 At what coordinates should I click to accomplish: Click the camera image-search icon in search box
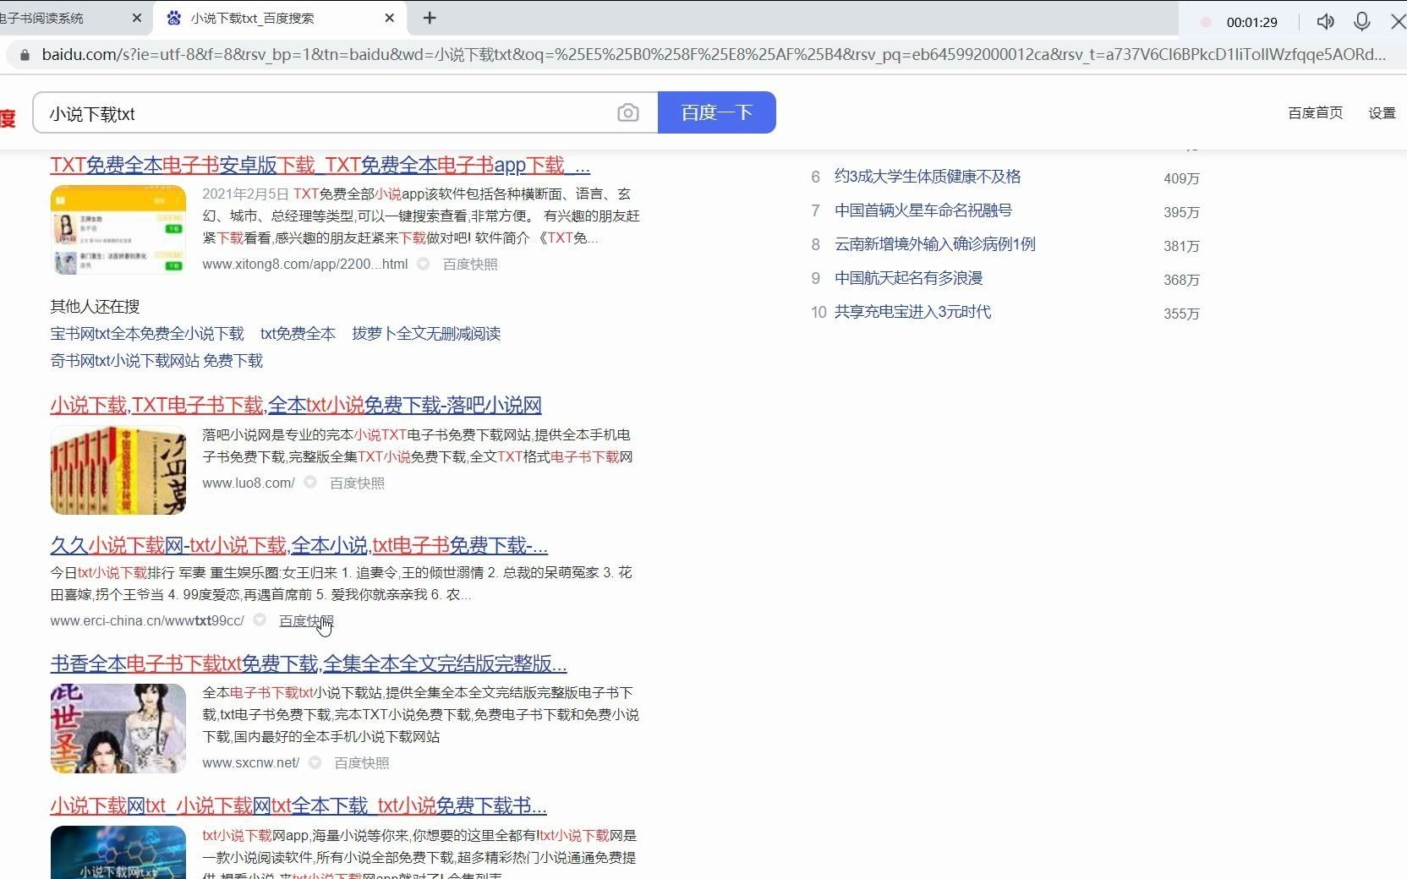coord(627,112)
